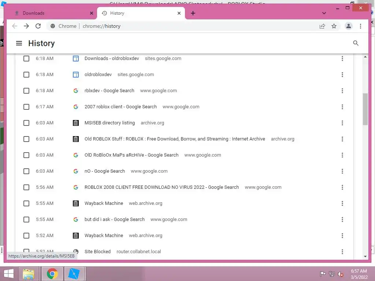Open more actions for Downloads - oldrobloxdev entry
This screenshot has height=281, width=375.
[x=342, y=59]
